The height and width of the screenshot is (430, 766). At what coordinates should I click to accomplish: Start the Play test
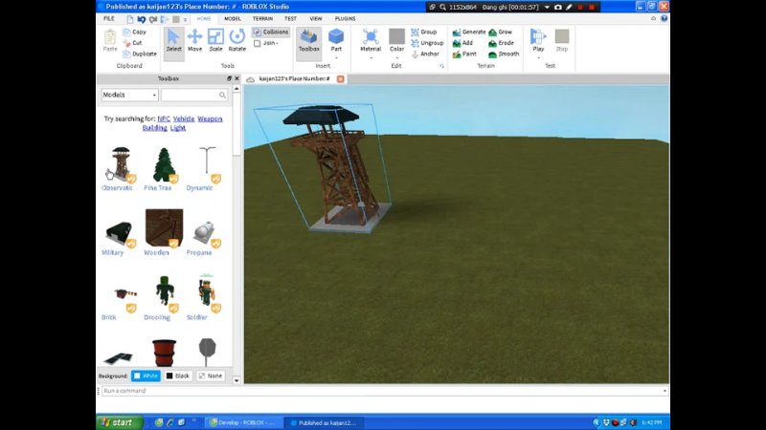[538, 40]
